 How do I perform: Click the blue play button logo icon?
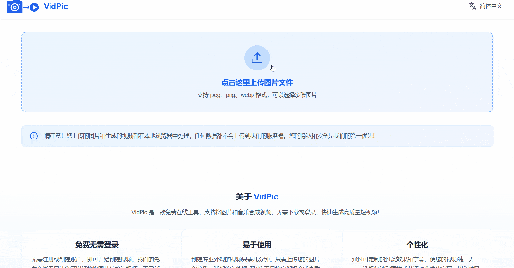coord(34,7)
